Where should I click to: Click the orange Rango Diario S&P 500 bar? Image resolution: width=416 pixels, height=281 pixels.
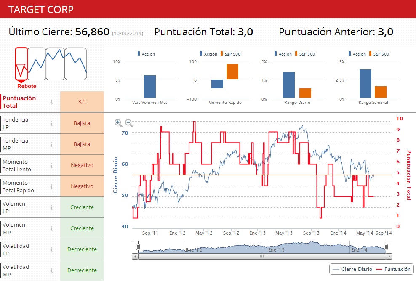pos(305,93)
